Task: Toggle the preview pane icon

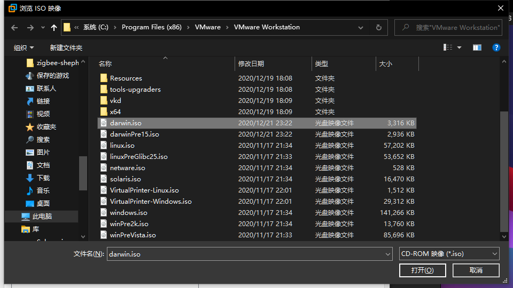Action: [x=477, y=47]
